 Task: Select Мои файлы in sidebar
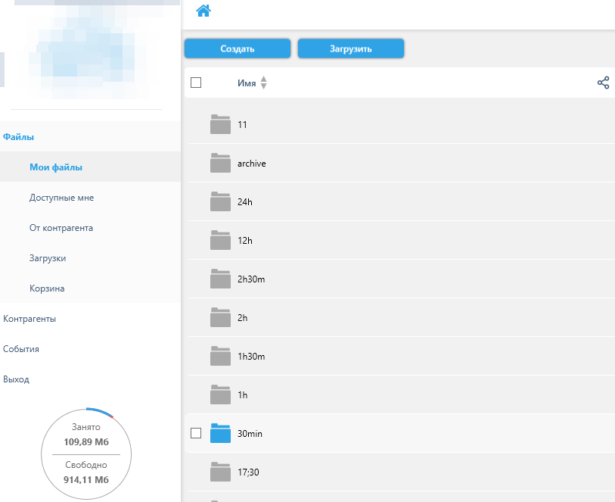tap(56, 167)
